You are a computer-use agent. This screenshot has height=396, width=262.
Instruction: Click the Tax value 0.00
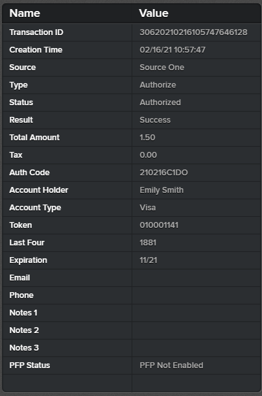[148, 155]
